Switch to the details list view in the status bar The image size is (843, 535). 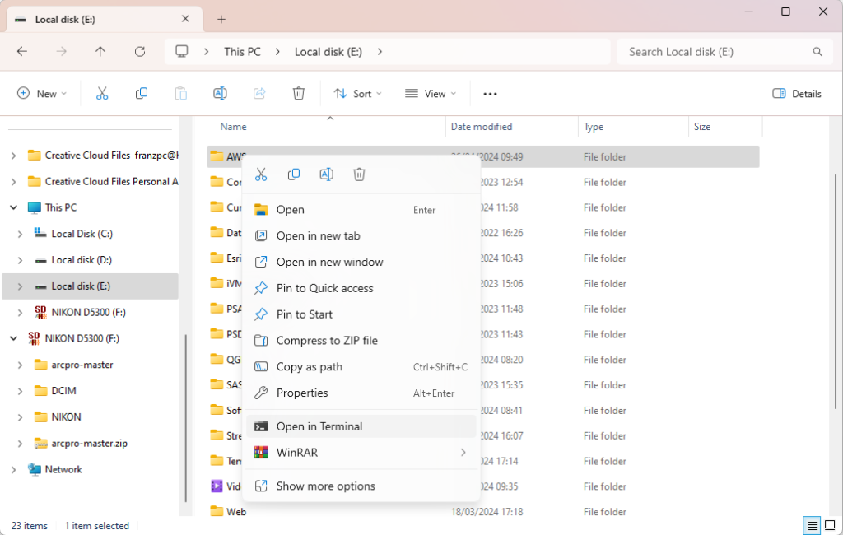(812, 526)
